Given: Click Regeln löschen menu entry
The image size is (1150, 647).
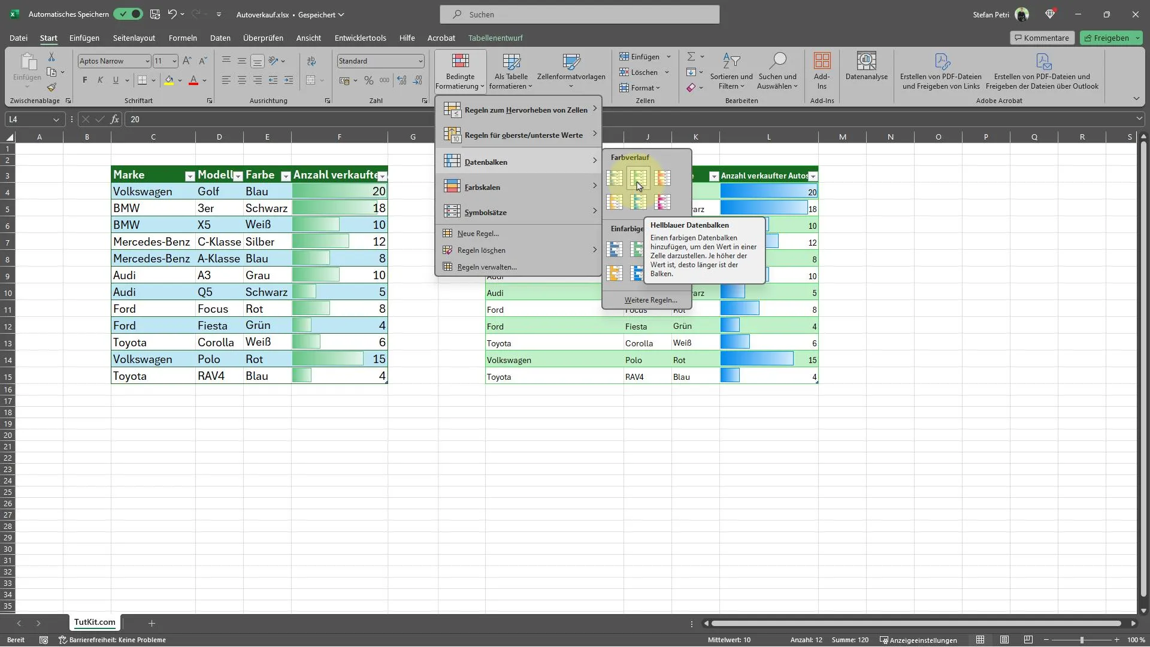Looking at the screenshot, I should click(x=480, y=250).
